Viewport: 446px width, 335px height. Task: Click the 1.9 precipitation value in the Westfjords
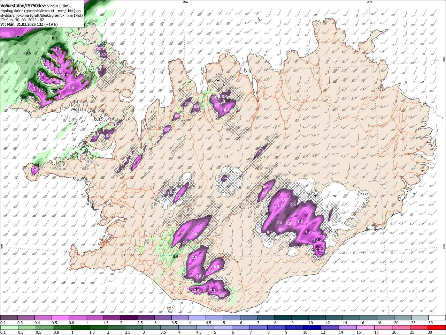[x=41, y=74]
